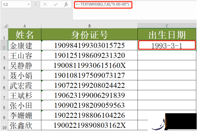Select column B header
The image size is (197, 132).
click(89, 26)
